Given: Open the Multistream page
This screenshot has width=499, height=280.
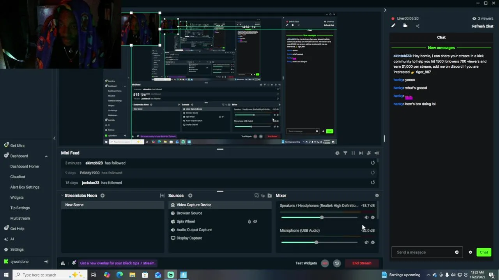Looking at the screenshot, I should click(x=20, y=219).
